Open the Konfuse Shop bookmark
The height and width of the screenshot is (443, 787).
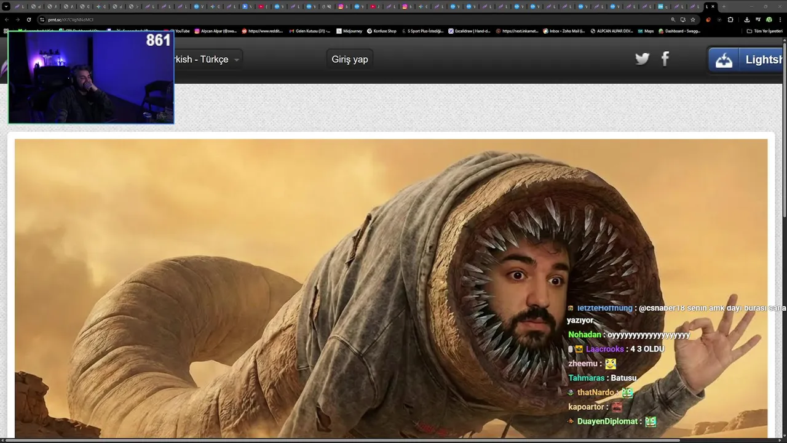click(382, 31)
